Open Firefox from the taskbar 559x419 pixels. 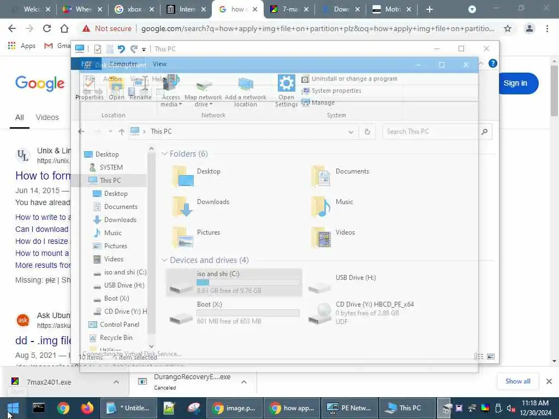click(87, 408)
